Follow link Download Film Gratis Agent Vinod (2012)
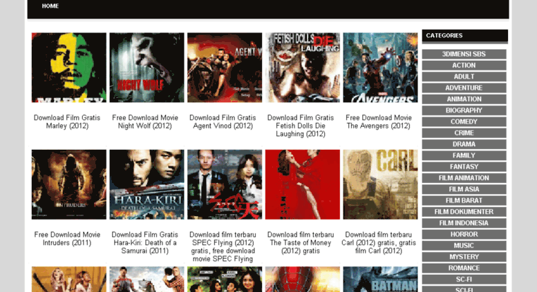This screenshot has height=292, width=537. (x=223, y=121)
